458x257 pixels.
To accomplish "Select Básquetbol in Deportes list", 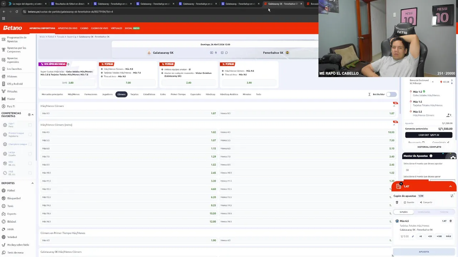I will [14, 198].
